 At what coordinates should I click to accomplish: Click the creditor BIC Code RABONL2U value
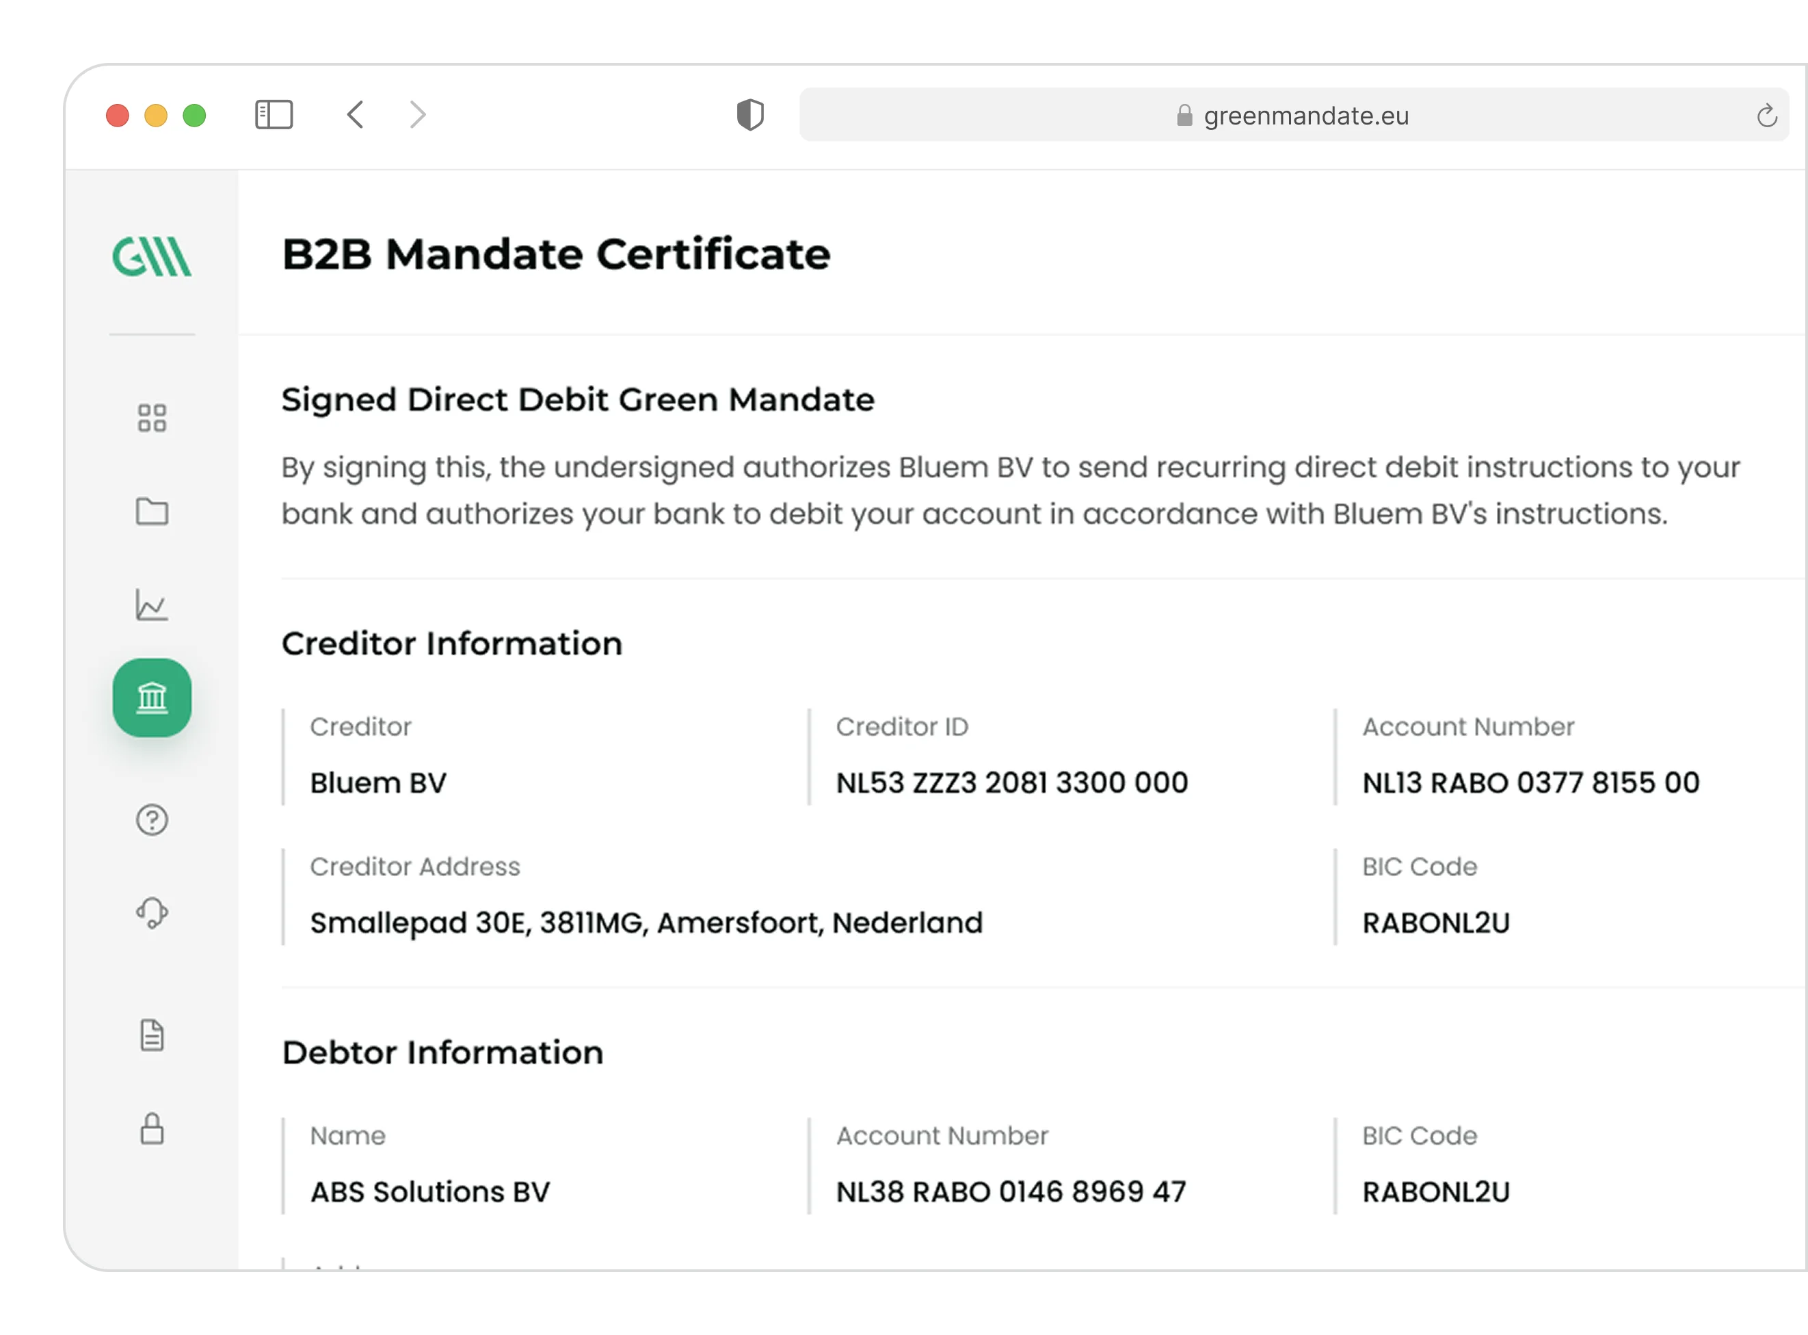pyautogui.click(x=1435, y=922)
